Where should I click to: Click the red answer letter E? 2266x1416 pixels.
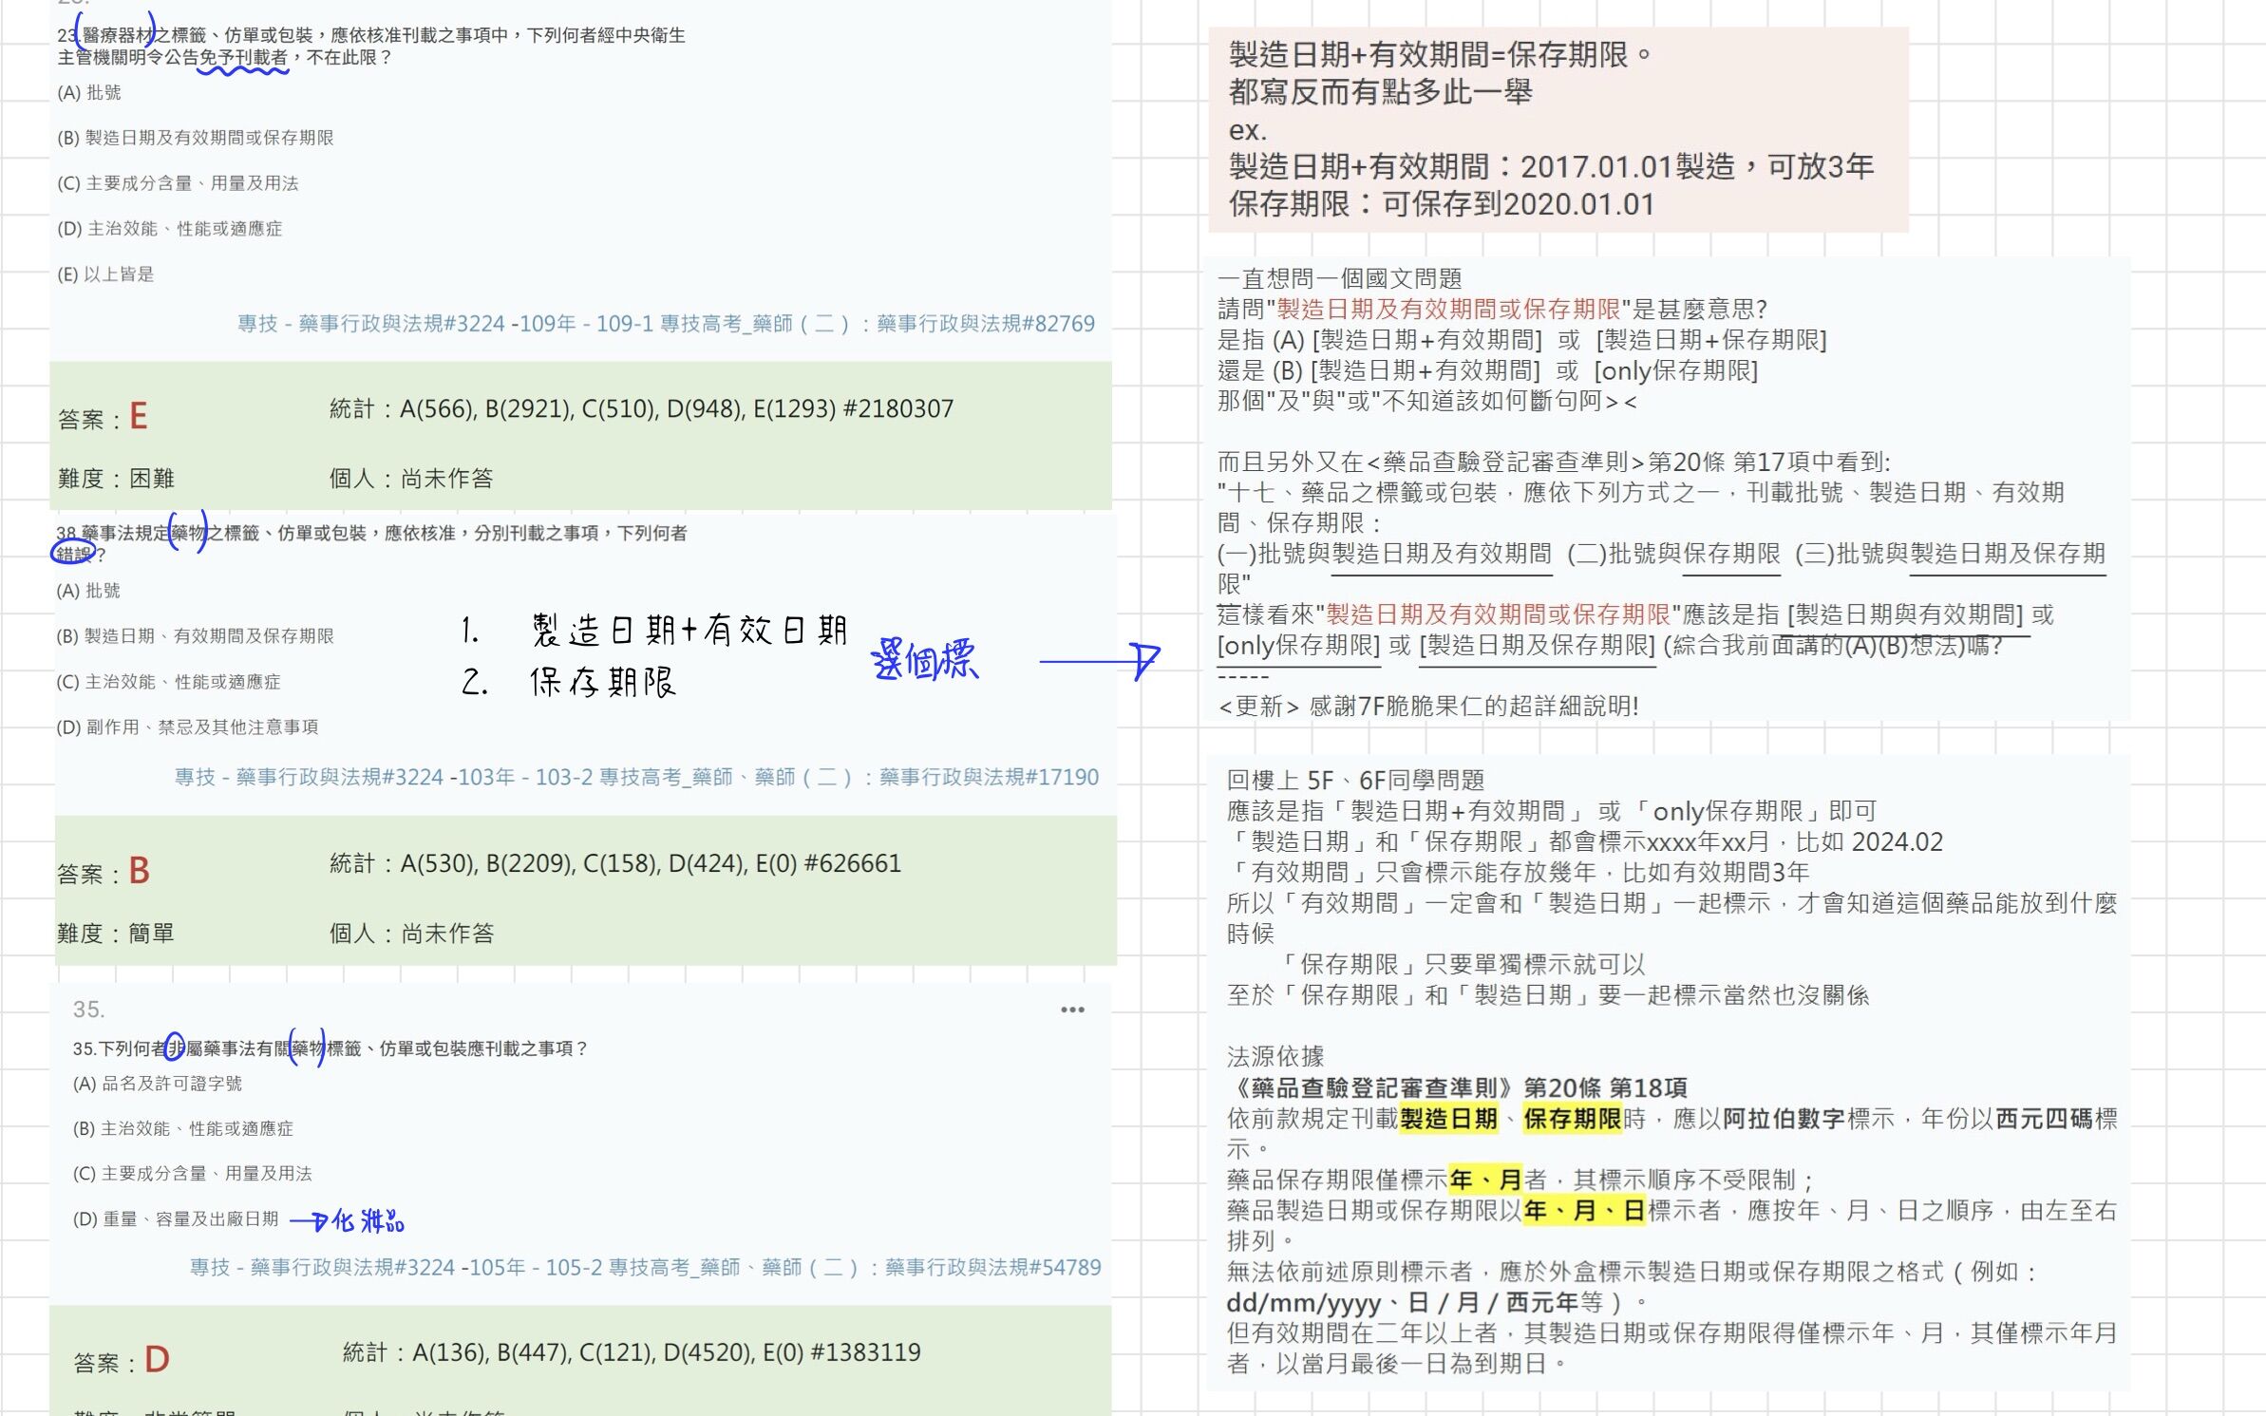coord(139,416)
